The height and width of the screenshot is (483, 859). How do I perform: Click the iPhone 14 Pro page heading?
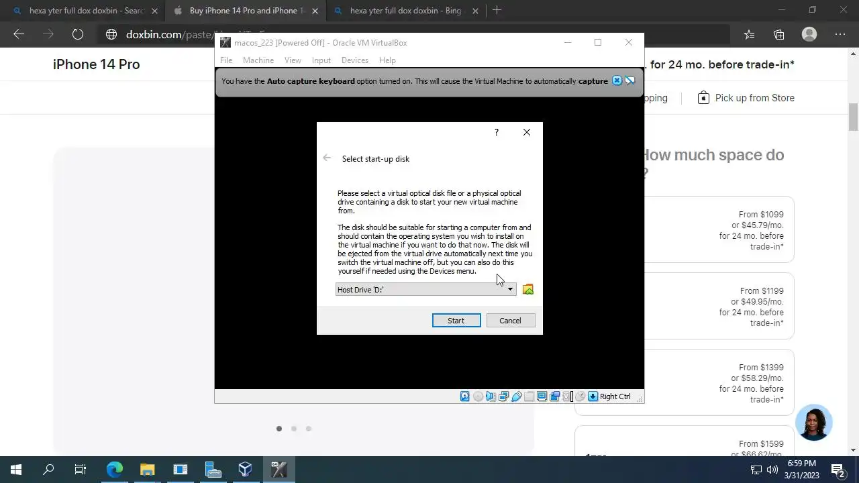coord(97,64)
